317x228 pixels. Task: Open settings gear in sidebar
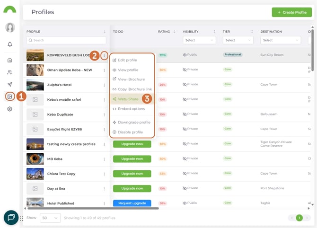point(9,109)
